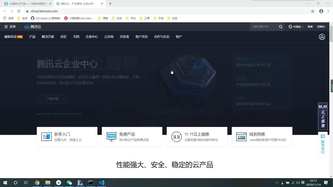
Task: Open the 生活 bookmark folder
Action: coord(22,18)
